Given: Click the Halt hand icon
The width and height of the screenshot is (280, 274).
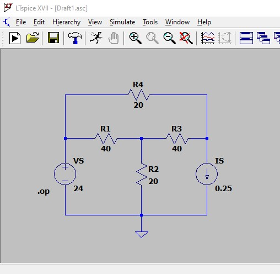Looking at the screenshot, I should pyautogui.click(x=114, y=38).
